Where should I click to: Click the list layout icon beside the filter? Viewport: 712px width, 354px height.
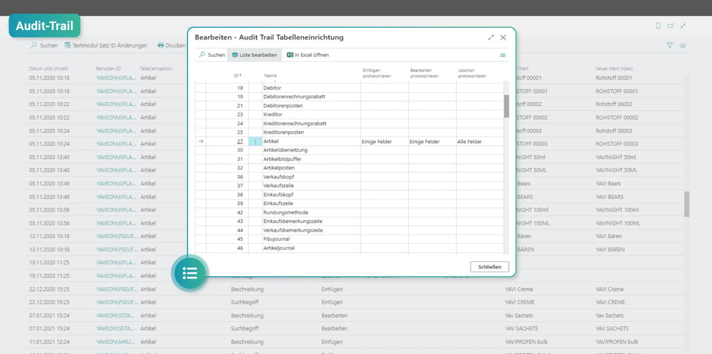pyautogui.click(x=683, y=45)
